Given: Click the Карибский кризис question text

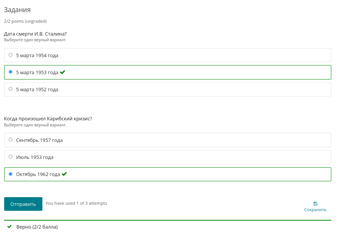Looking at the screenshot, I should coord(48,118).
